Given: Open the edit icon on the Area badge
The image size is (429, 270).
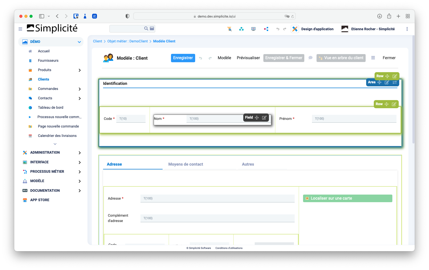Looking at the screenshot, I should click(387, 82).
